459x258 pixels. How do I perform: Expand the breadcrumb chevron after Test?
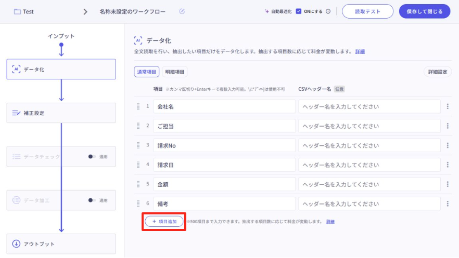pos(85,11)
